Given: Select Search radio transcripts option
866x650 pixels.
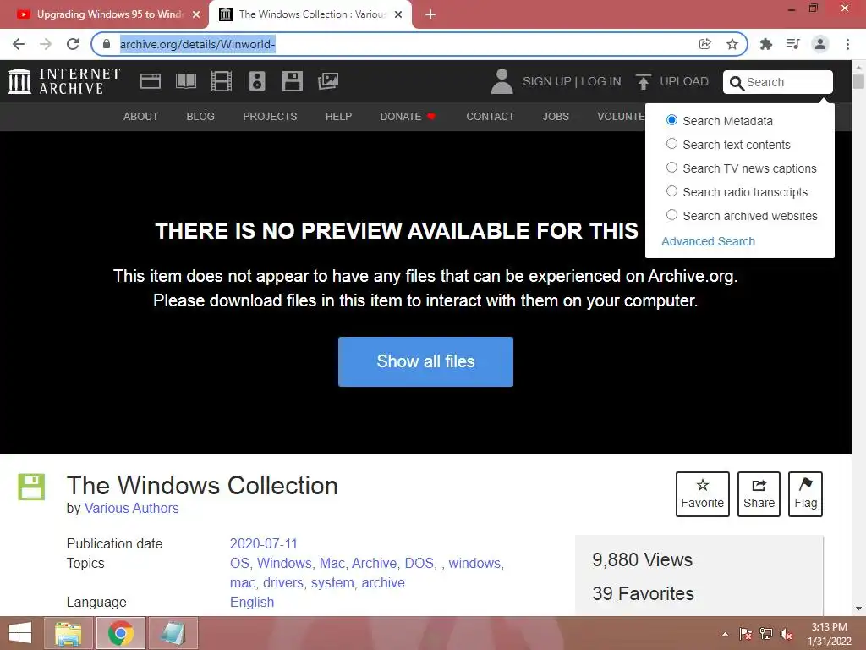Looking at the screenshot, I should [671, 191].
